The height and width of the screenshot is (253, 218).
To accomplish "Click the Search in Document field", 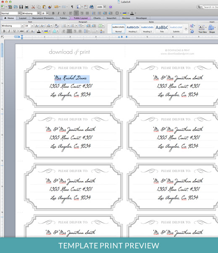I will [210, 7].
